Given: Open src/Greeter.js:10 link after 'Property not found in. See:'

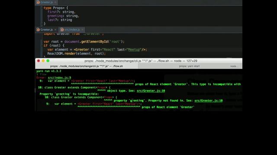Looking at the screenshot, I should tap(209, 101).
